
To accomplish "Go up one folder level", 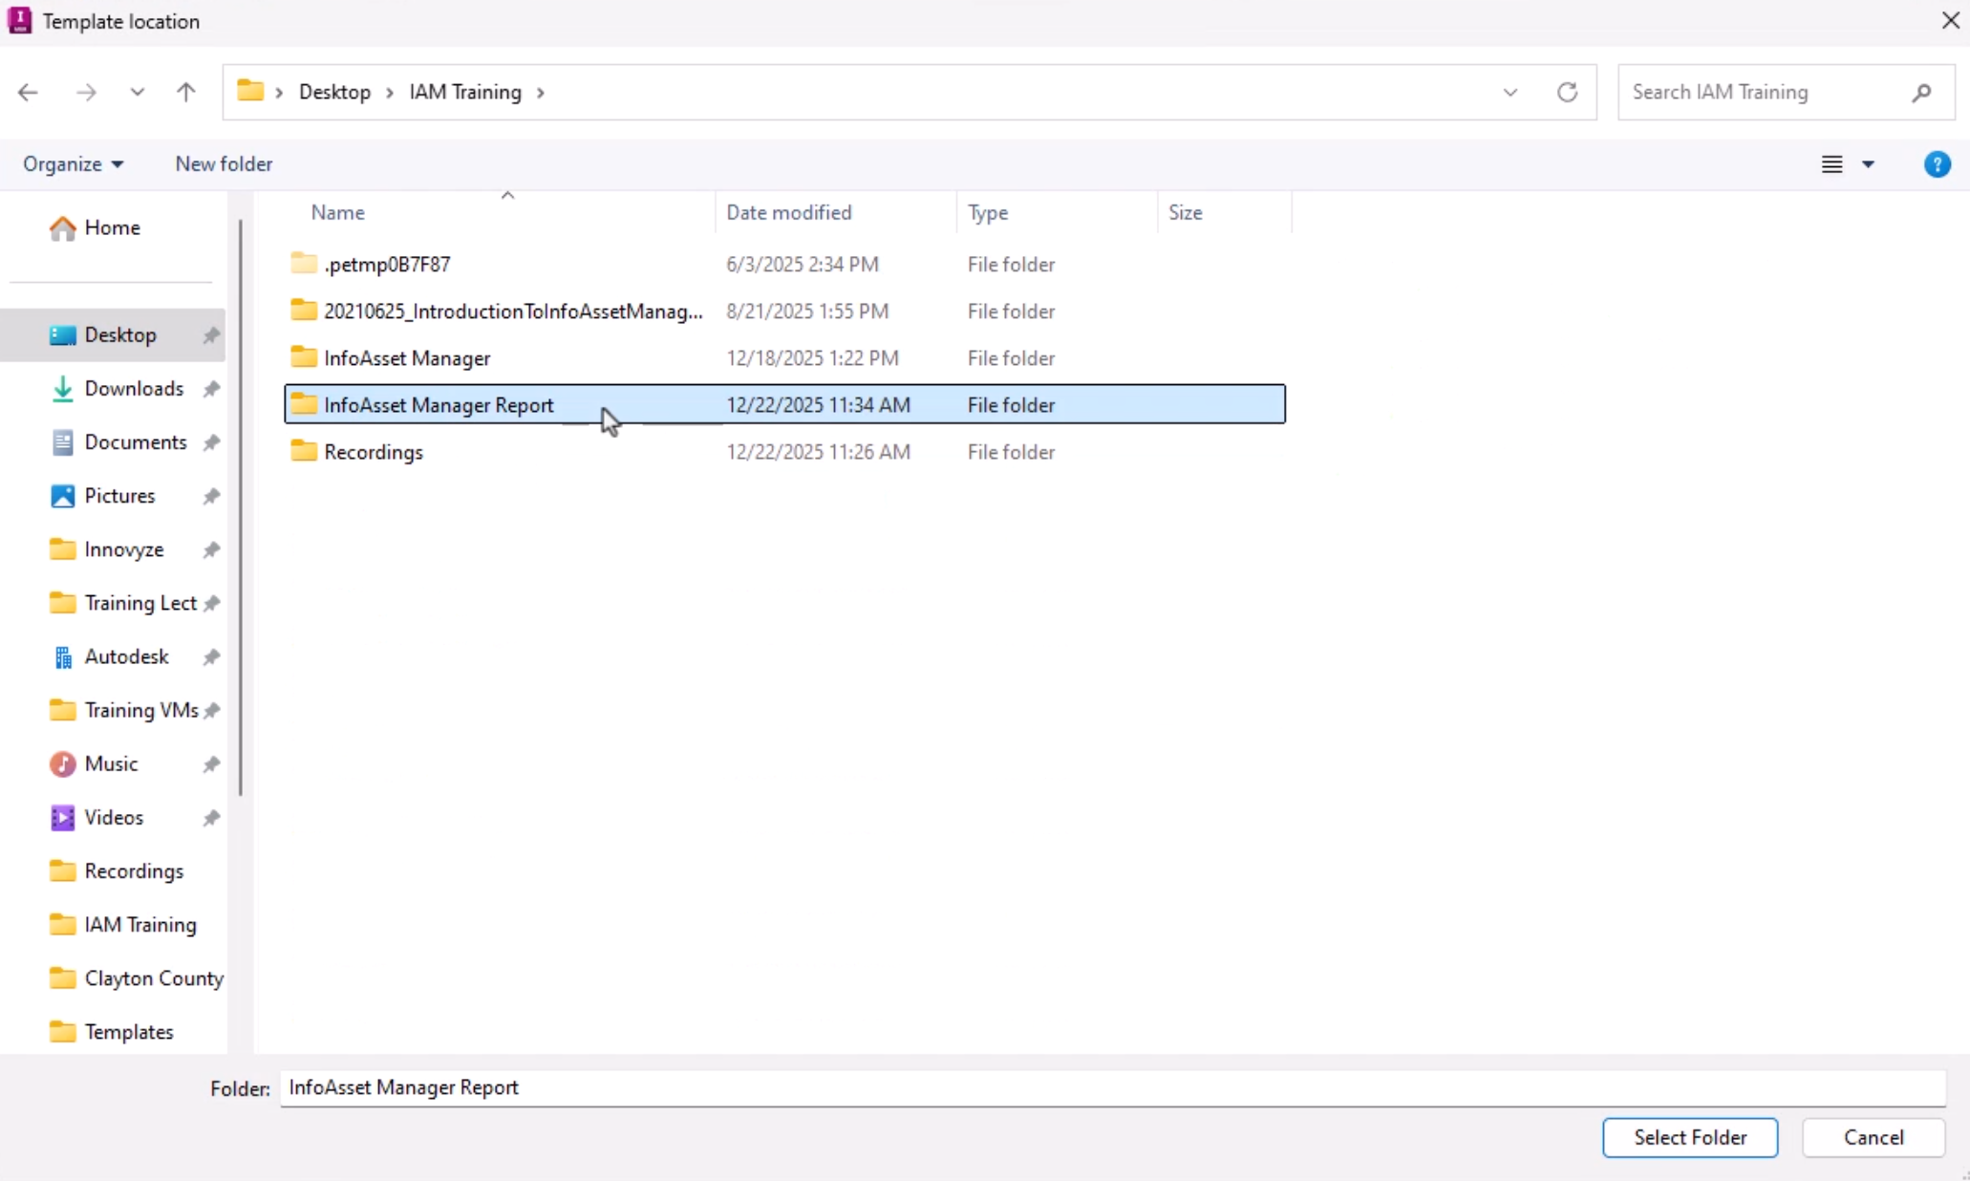I will pyautogui.click(x=185, y=92).
